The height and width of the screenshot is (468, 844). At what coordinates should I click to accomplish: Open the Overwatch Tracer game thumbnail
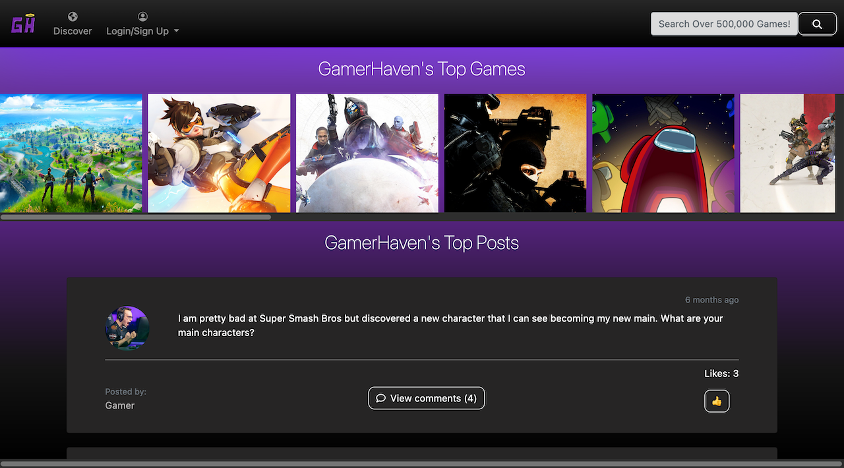(219, 153)
